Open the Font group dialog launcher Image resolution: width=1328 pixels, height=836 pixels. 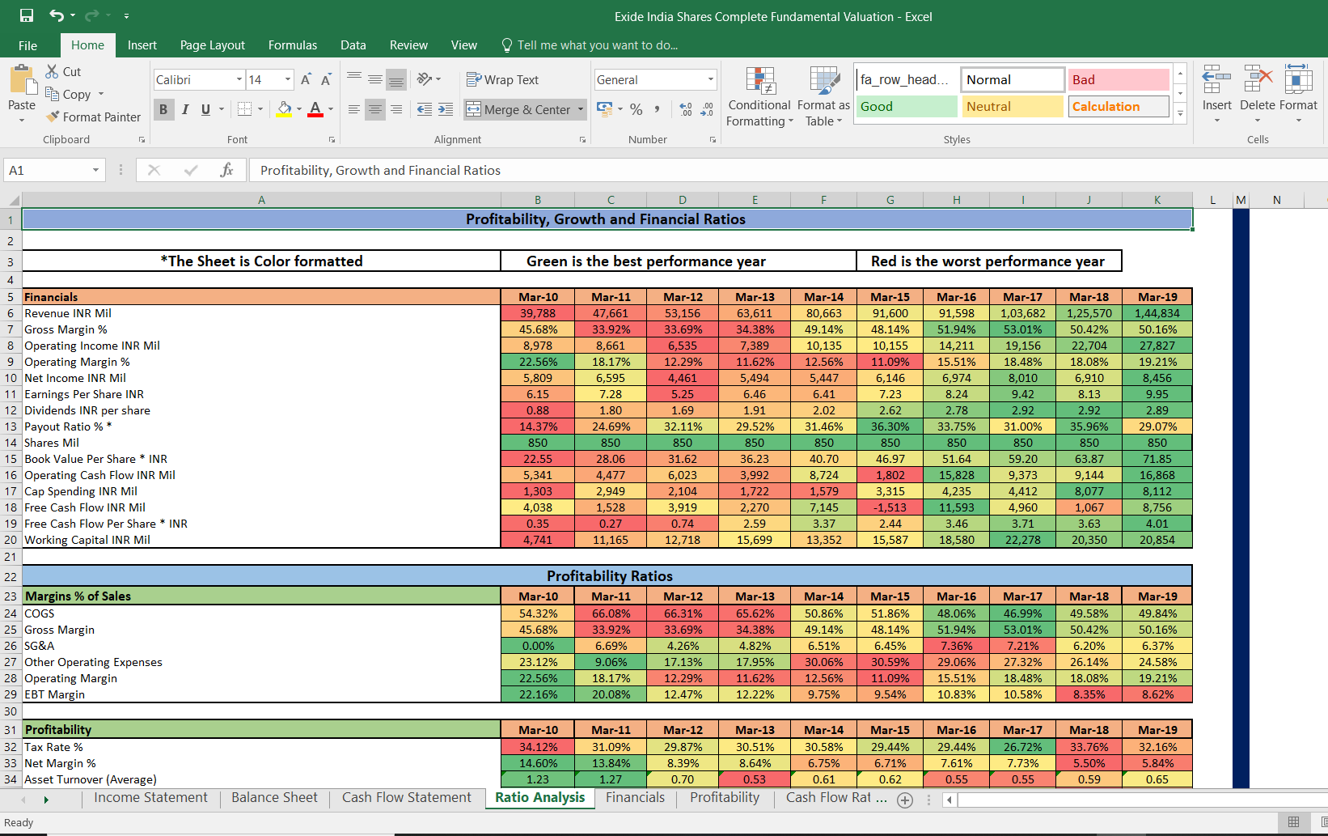tap(332, 140)
